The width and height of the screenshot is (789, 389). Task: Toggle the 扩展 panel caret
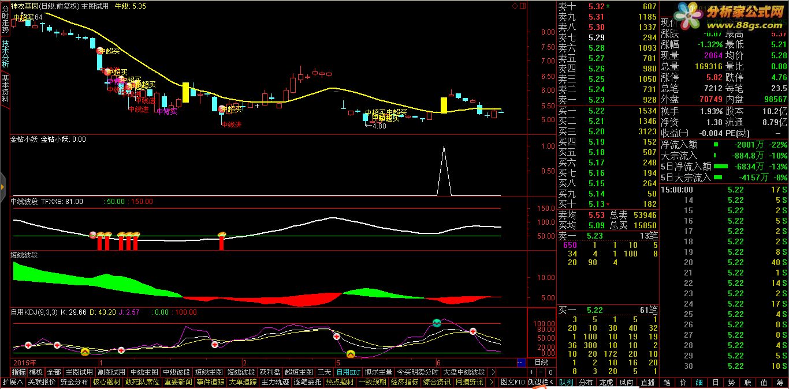[12, 382]
